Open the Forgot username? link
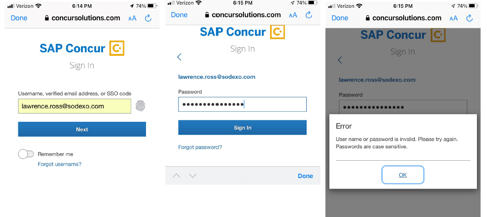Screen dimensions: 487x217 (x=60, y=164)
